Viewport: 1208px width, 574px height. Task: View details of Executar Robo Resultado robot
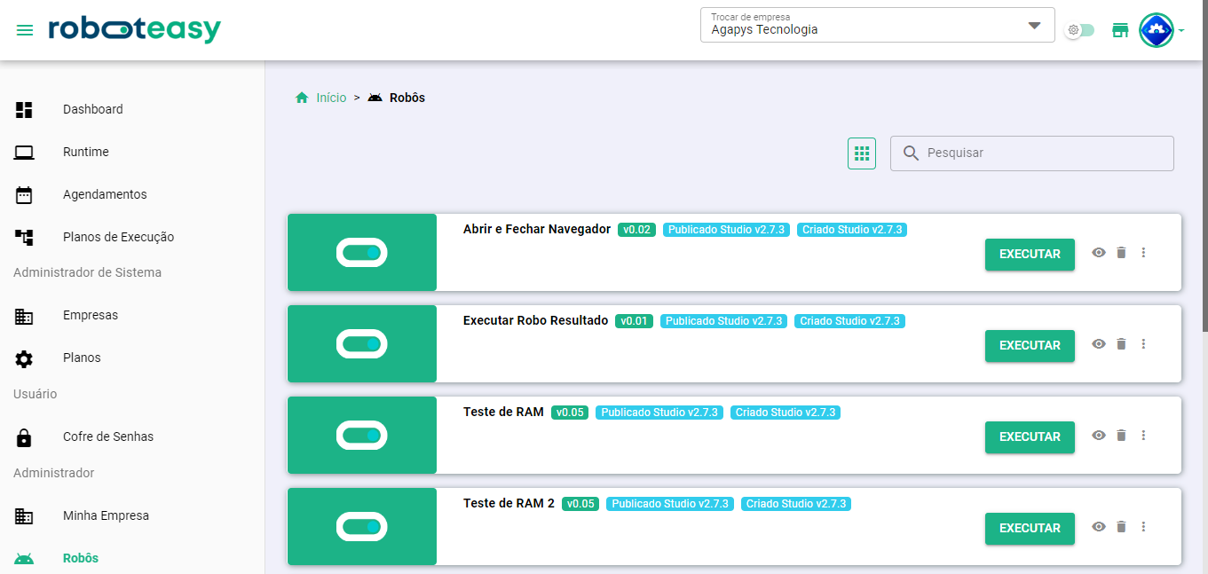[x=1099, y=344]
